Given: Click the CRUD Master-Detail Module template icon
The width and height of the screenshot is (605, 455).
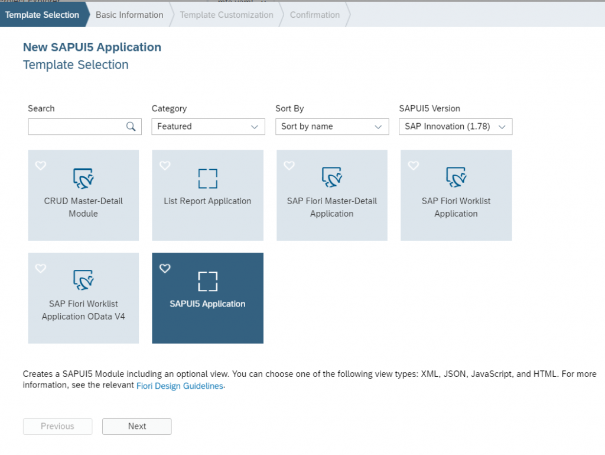Looking at the screenshot, I should 83,178.
